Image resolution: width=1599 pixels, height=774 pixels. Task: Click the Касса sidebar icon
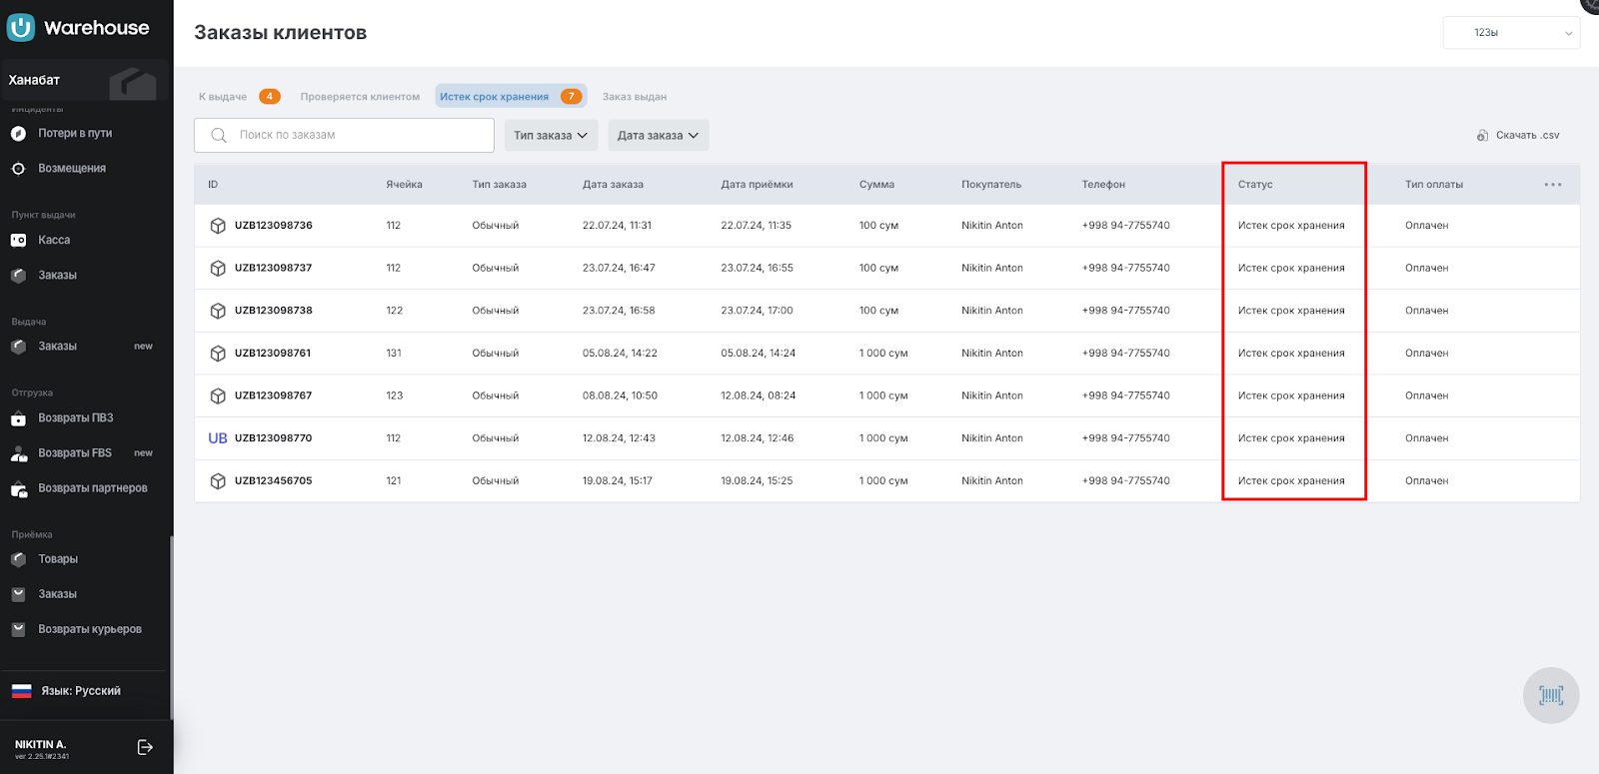(18, 241)
